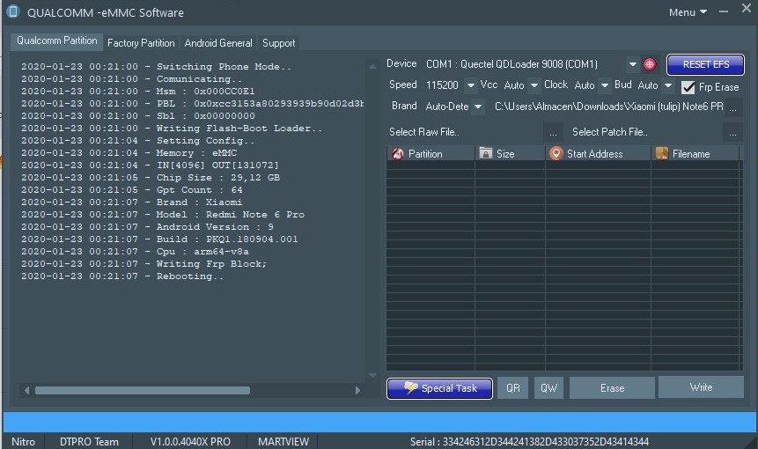Viewport: 758px width, 449px height.
Task: Click the log scroll up arrow
Action: click(x=372, y=67)
